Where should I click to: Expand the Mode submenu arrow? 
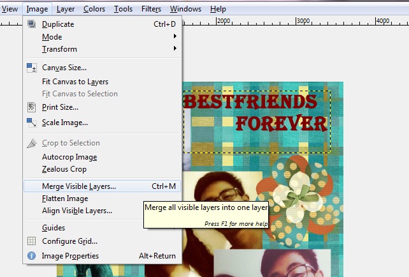click(175, 36)
